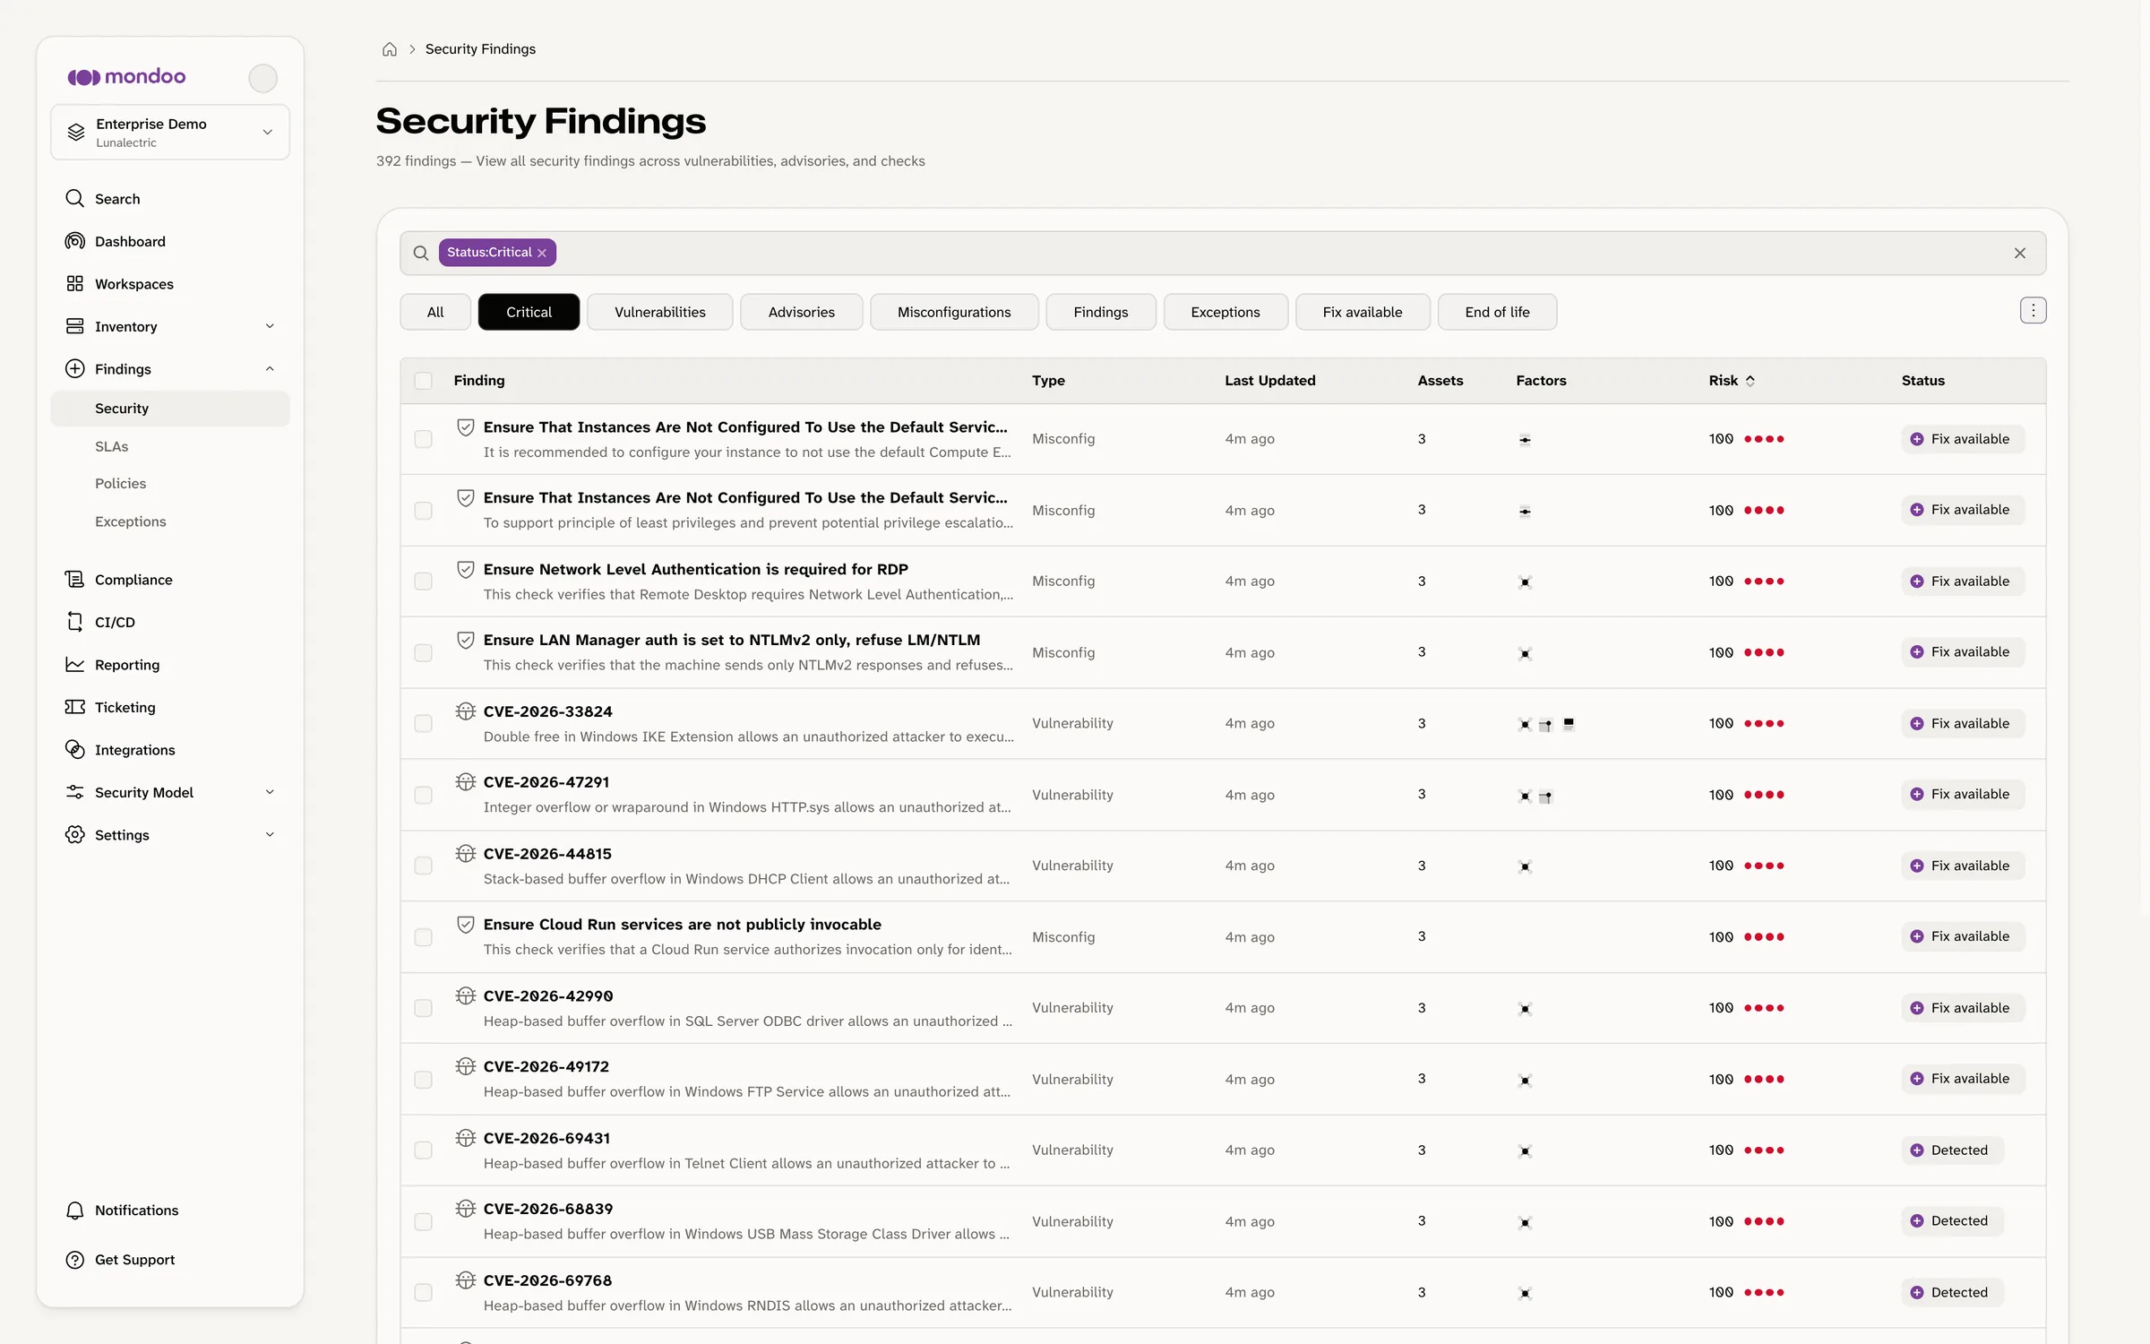The height and width of the screenshot is (1344, 2150).
Task: Click the third factor icon of CVE-2026-33824
Action: [x=1568, y=724]
